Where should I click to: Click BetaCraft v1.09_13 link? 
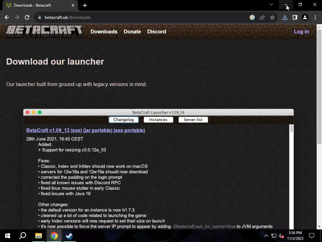48,130
